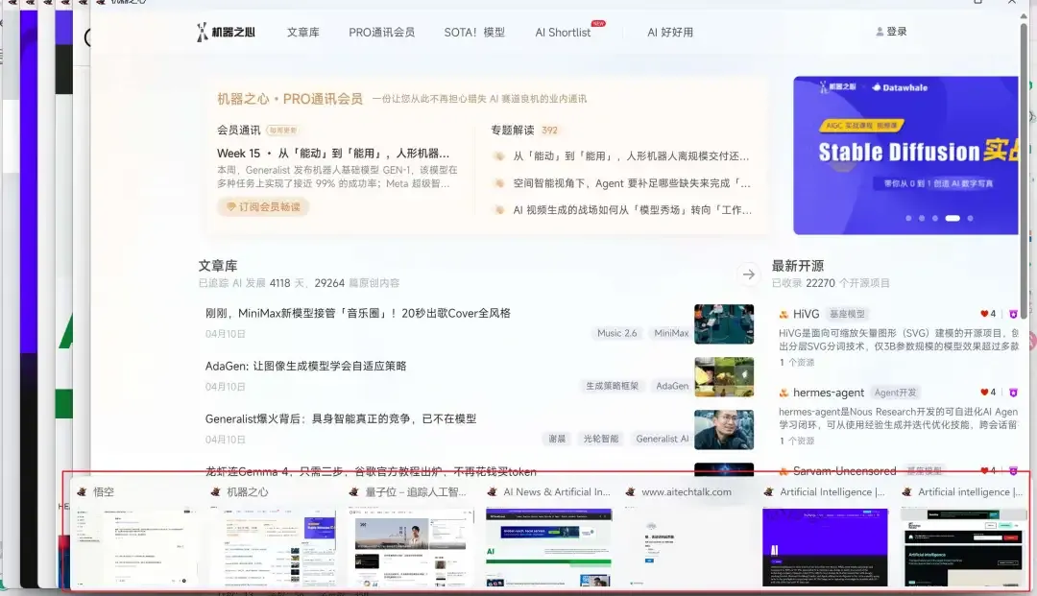Click the heart icon on the HiVG project
This screenshot has width=1037, height=596.
984,314
